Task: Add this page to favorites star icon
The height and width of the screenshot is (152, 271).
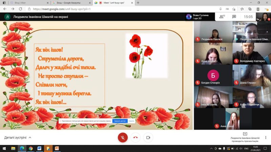Action: [234, 9]
